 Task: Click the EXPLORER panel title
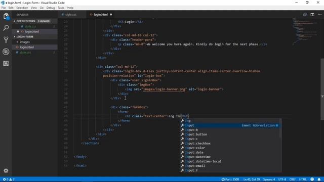[x=22, y=15]
